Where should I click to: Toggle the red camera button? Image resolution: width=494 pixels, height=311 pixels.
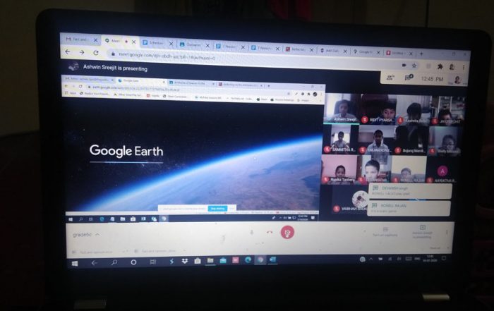click(x=287, y=233)
